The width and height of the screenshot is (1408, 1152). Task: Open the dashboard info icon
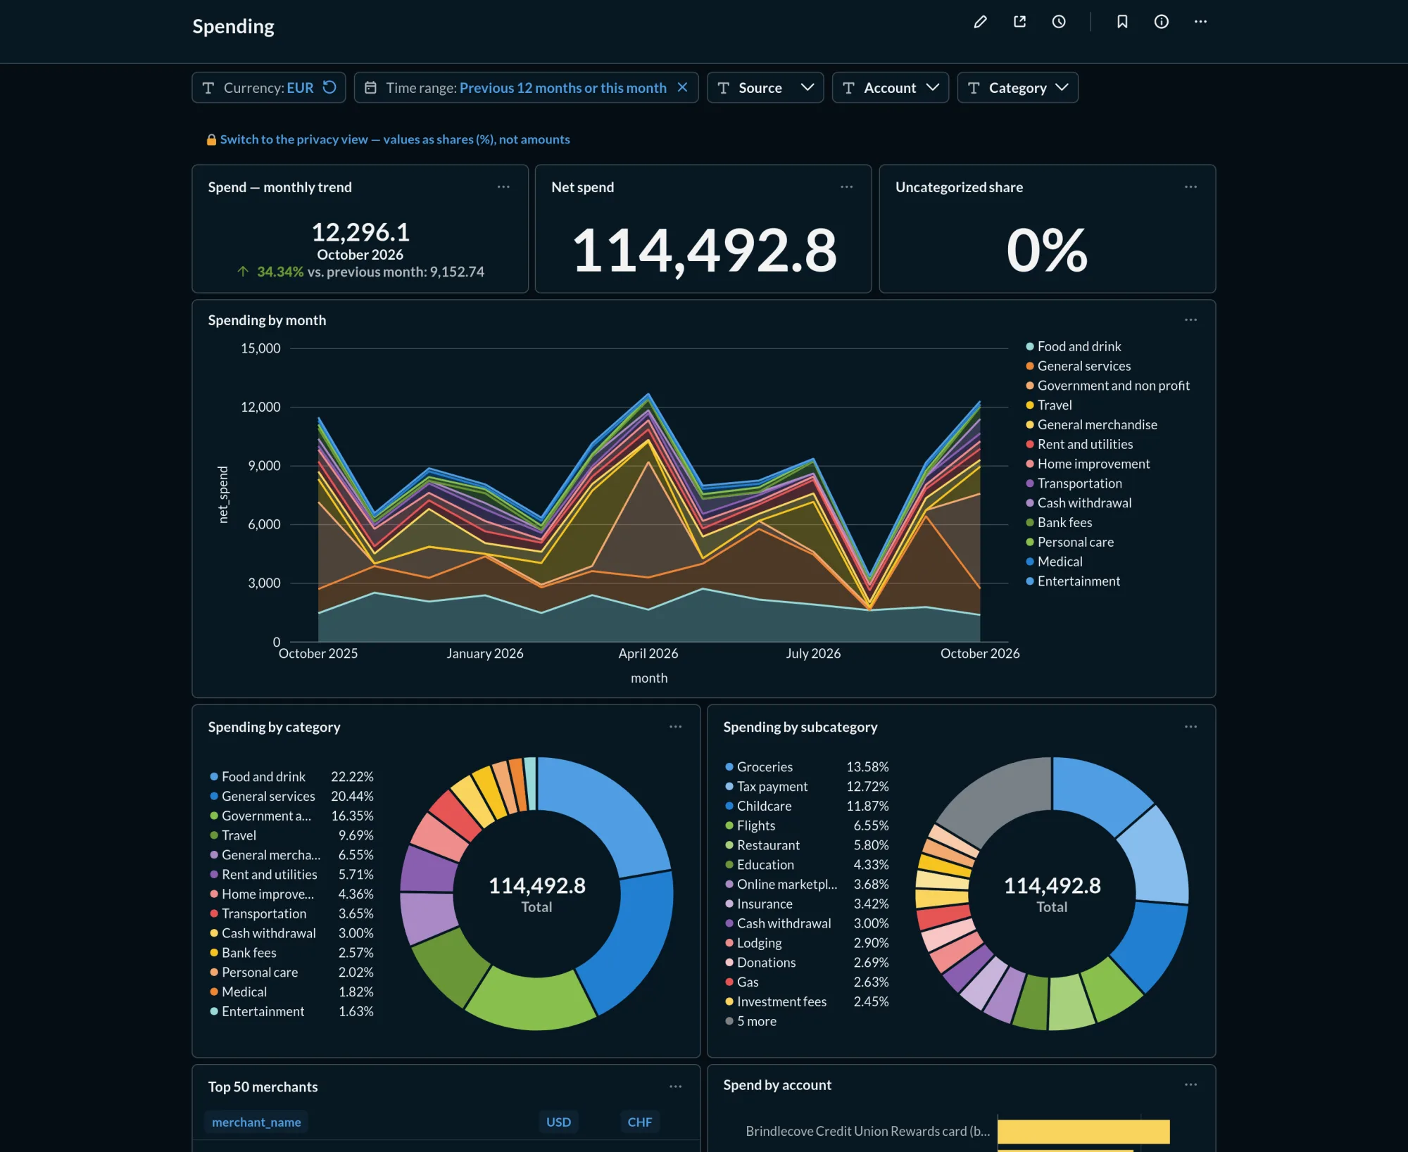pyautogui.click(x=1162, y=22)
